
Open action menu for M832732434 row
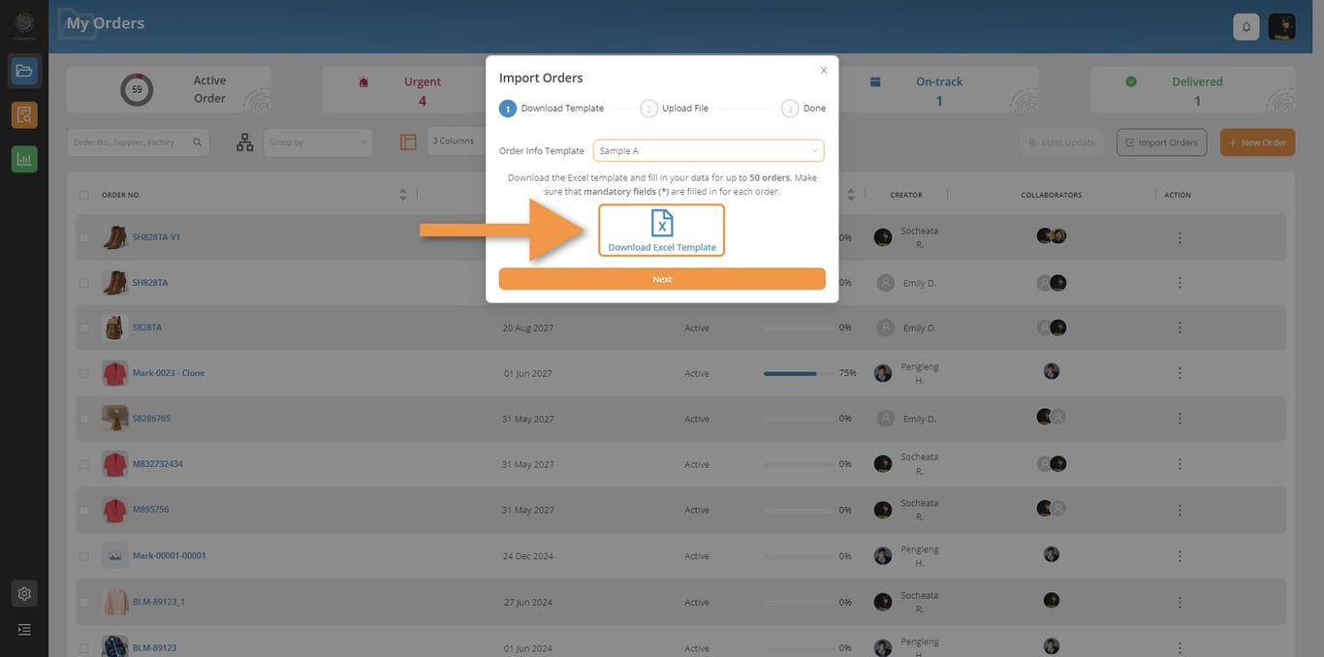pyautogui.click(x=1180, y=464)
